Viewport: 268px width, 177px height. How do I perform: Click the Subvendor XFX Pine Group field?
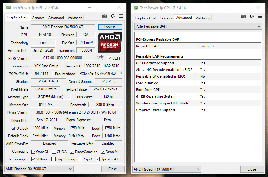point(46,66)
